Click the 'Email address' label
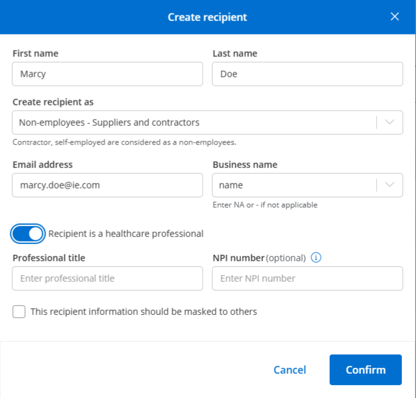 pos(42,165)
